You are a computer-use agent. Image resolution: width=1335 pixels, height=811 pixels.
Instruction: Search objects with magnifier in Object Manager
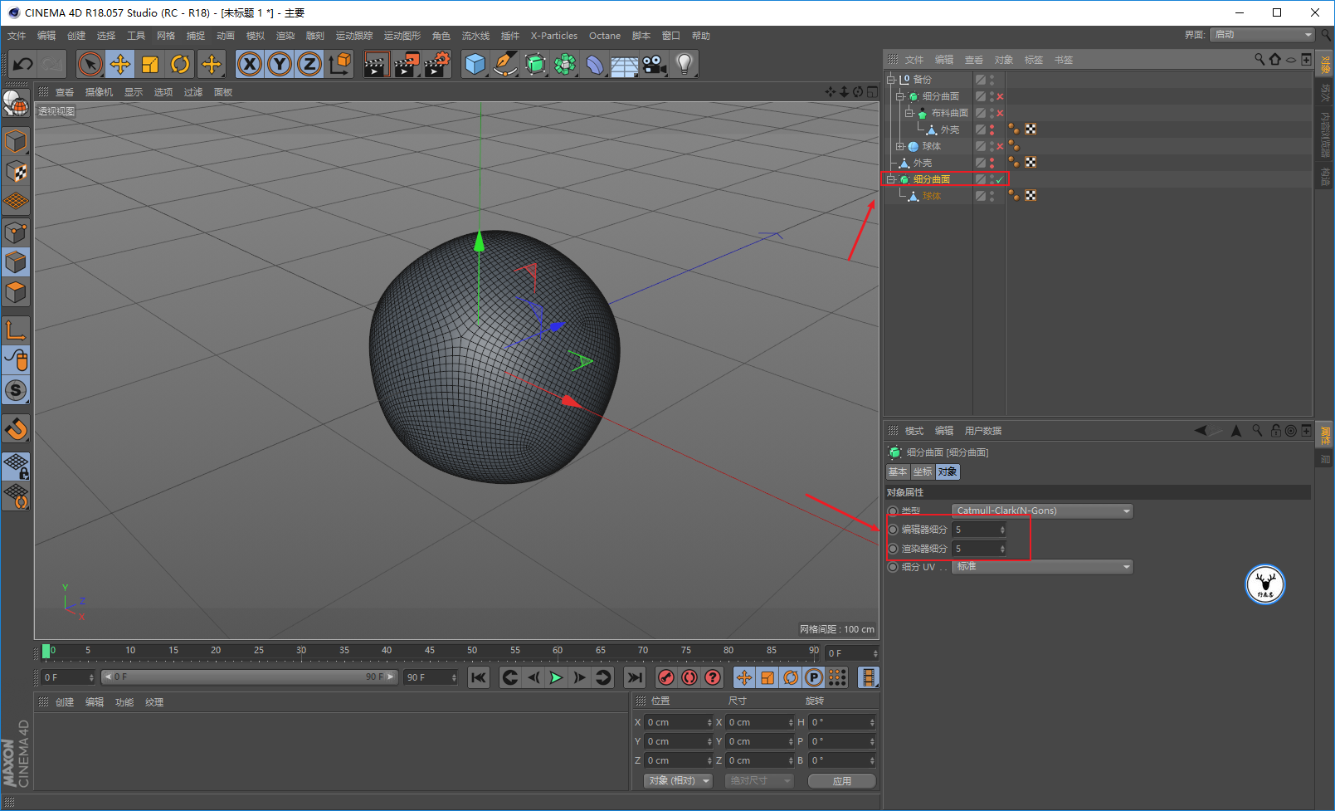point(1259,59)
